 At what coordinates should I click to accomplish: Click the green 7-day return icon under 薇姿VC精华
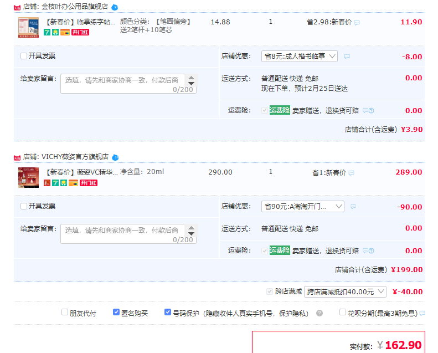click(x=55, y=183)
